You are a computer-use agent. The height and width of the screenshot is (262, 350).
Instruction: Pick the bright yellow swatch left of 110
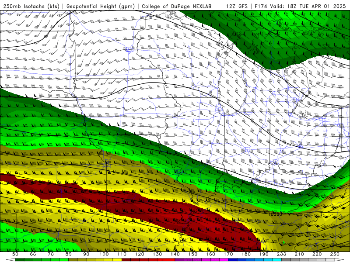pyautogui.click(x=117, y=260)
